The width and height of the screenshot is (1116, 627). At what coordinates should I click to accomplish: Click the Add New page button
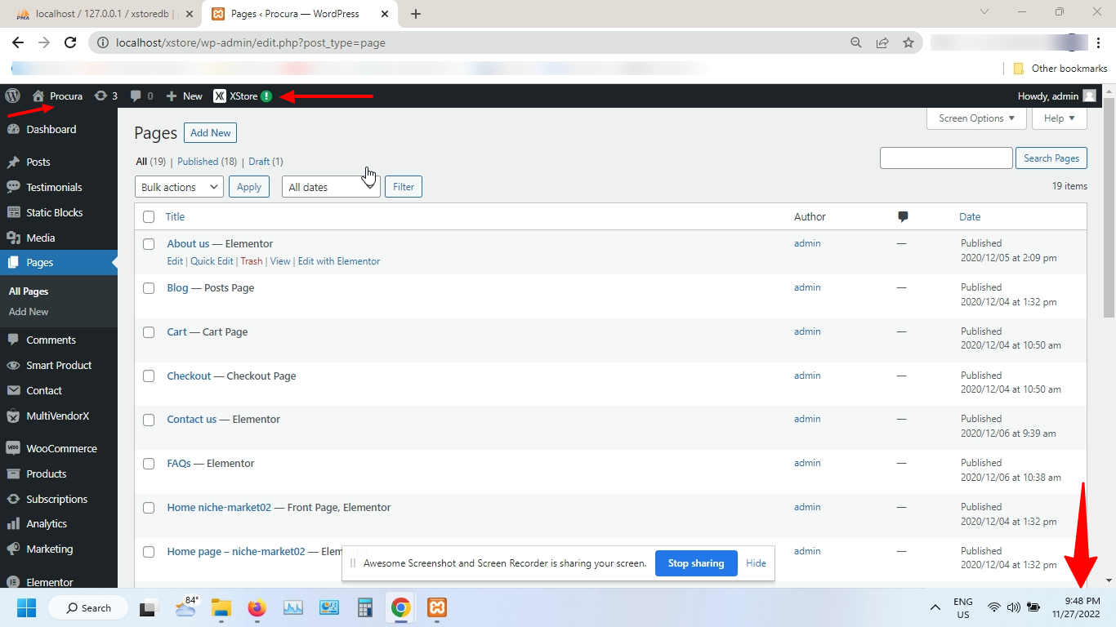click(210, 132)
